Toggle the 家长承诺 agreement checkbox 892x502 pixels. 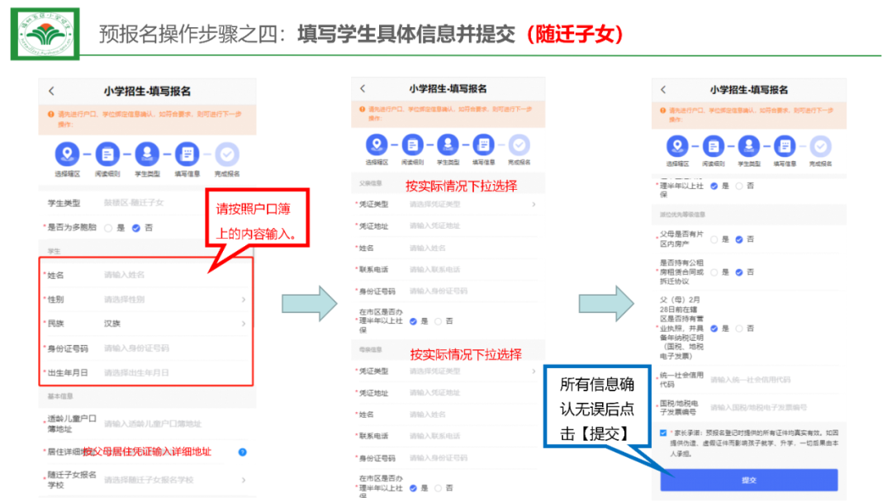664,432
